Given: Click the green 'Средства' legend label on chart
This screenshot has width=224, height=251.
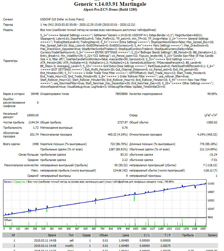Looking at the screenshot, I should (20, 182).
